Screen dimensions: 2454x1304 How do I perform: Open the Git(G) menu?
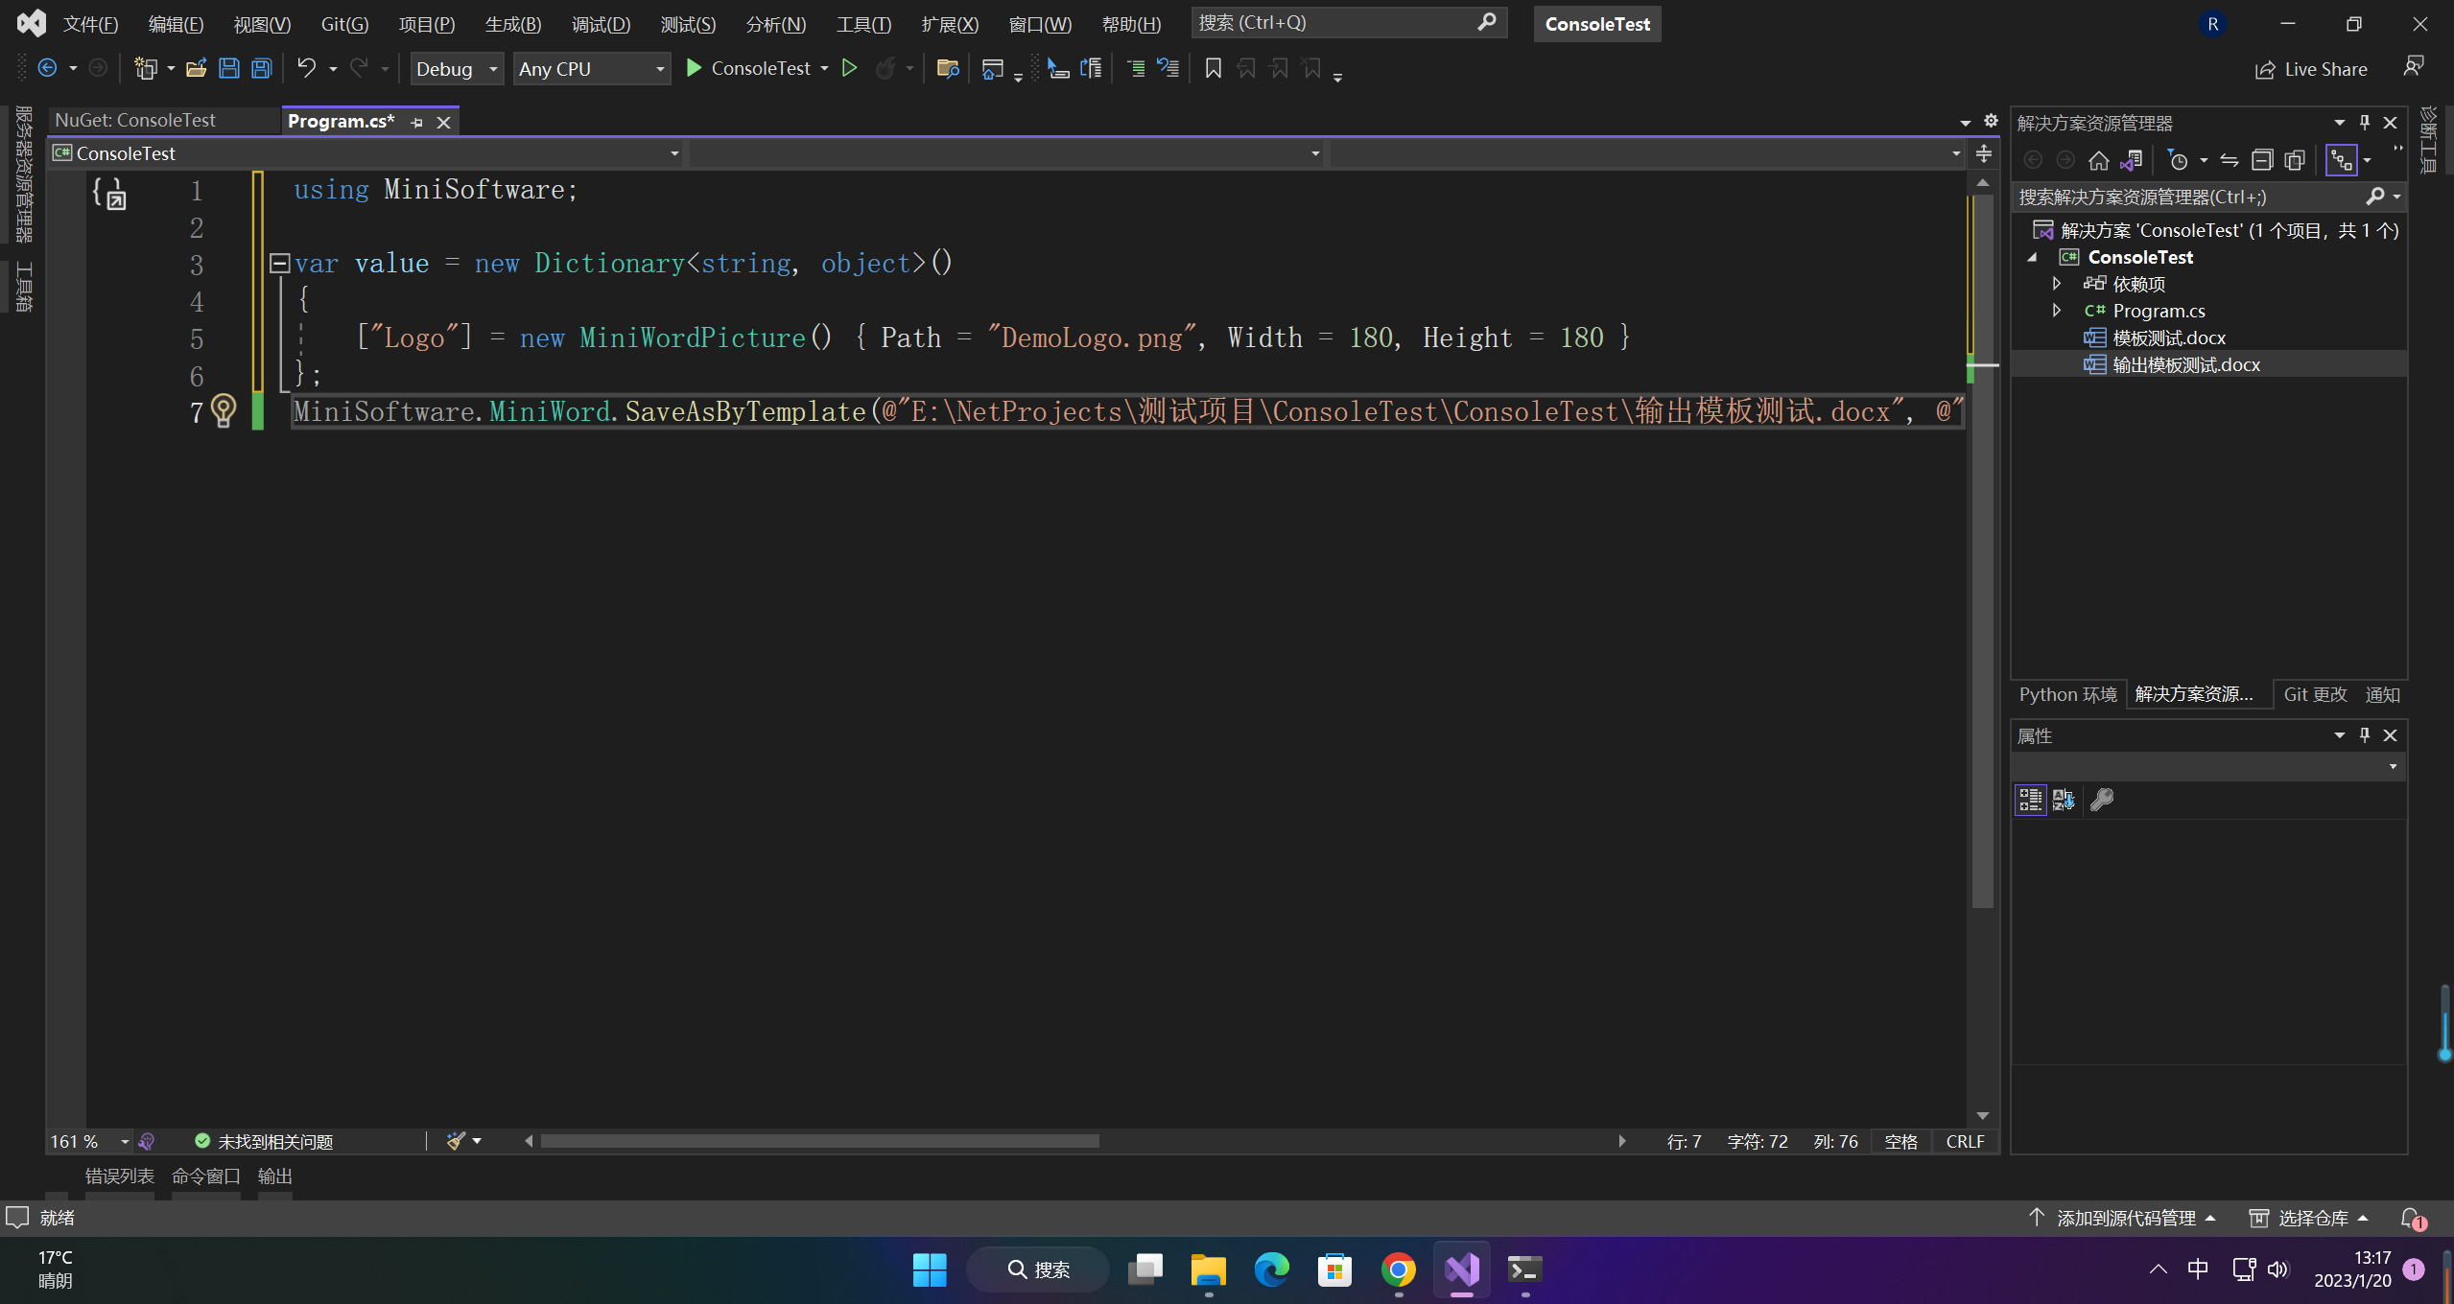[344, 24]
